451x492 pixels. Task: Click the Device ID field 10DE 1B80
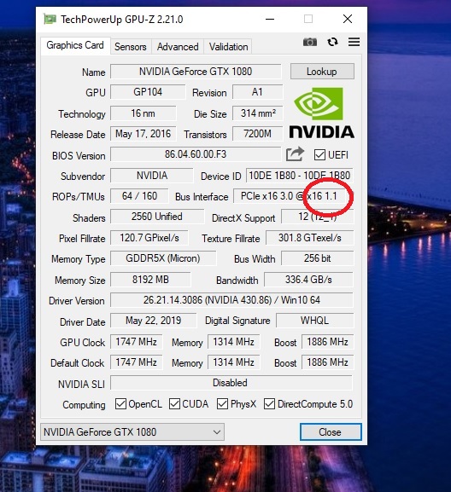(299, 176)
